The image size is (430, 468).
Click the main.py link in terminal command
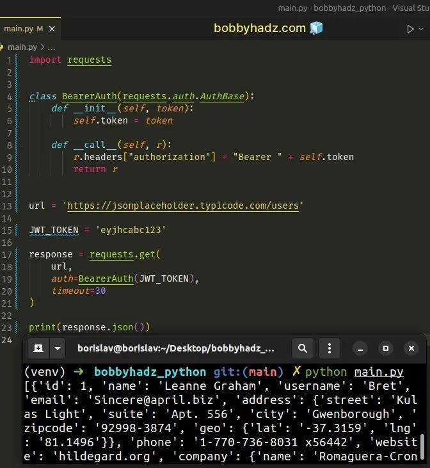(x=379, y=372)
